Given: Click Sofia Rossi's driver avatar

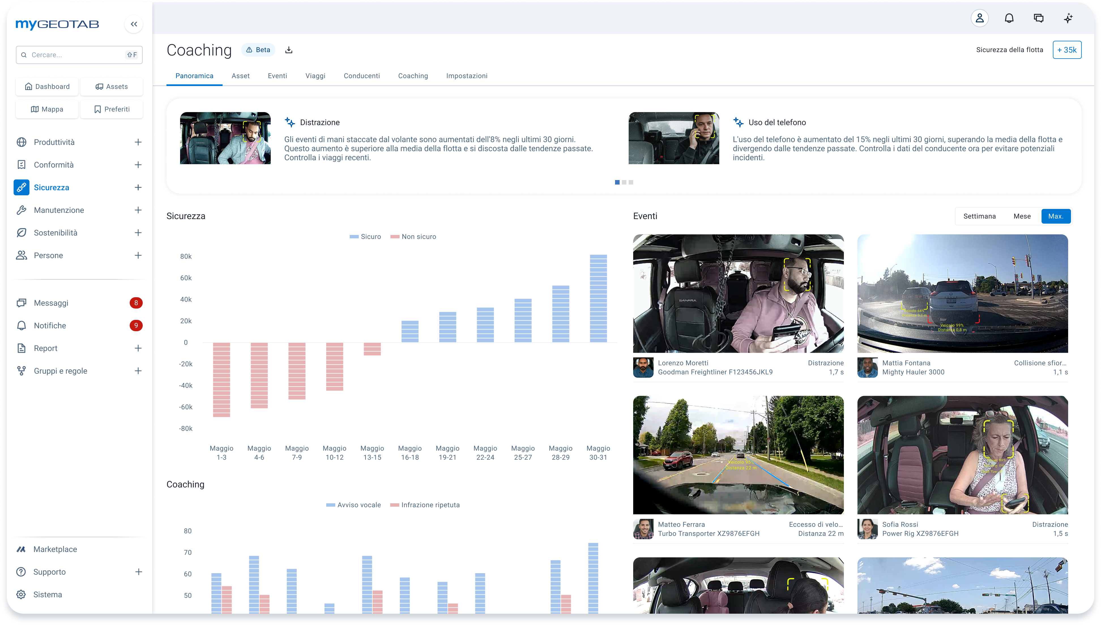Looking at the screenshot, I should [x=867, y=529].
